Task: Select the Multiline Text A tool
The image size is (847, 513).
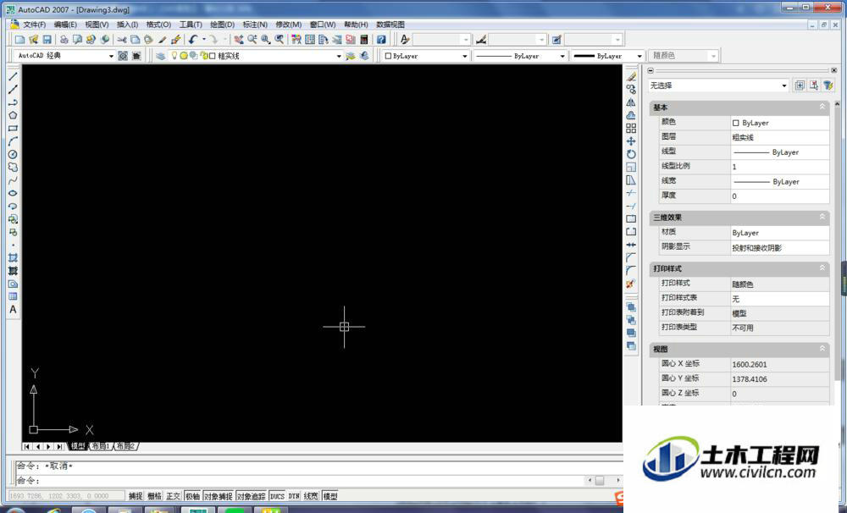Action: tap(13, 310)
